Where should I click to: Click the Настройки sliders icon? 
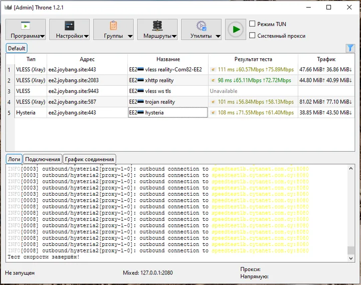pyautogui.click(x=69, y=26)
